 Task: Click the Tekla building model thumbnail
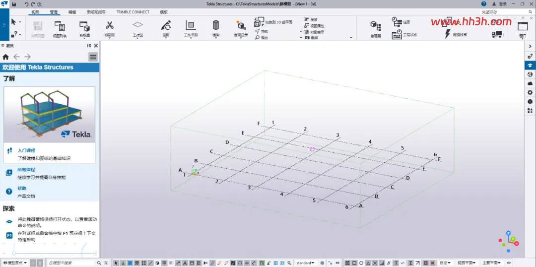point(49,115)
